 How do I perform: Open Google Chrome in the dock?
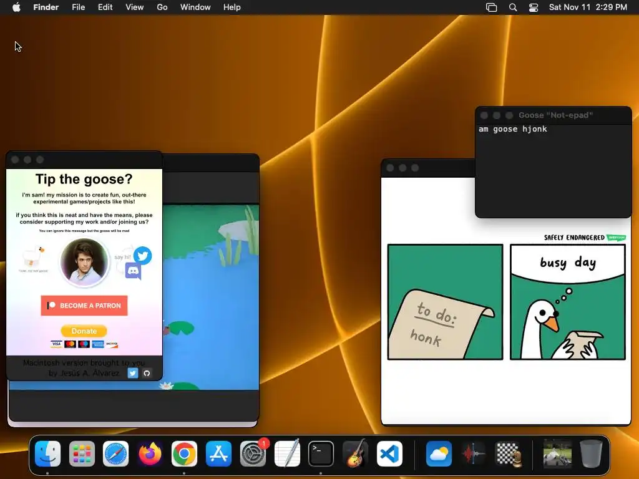[184, 453]
